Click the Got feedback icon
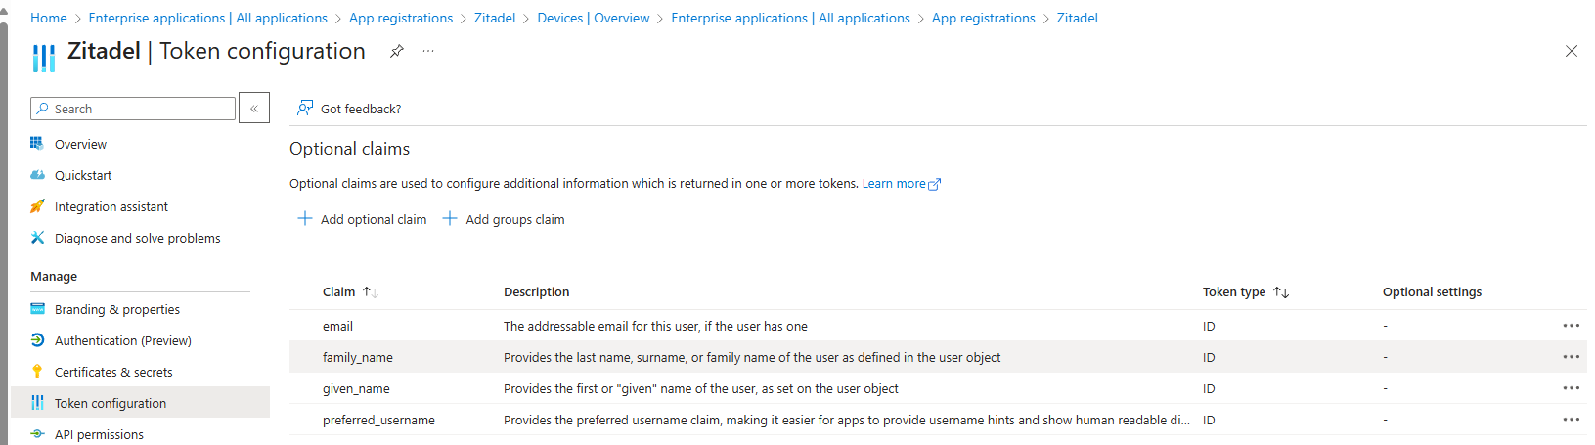The height and width of the screenshot is (445, 1595). point(305,108)
